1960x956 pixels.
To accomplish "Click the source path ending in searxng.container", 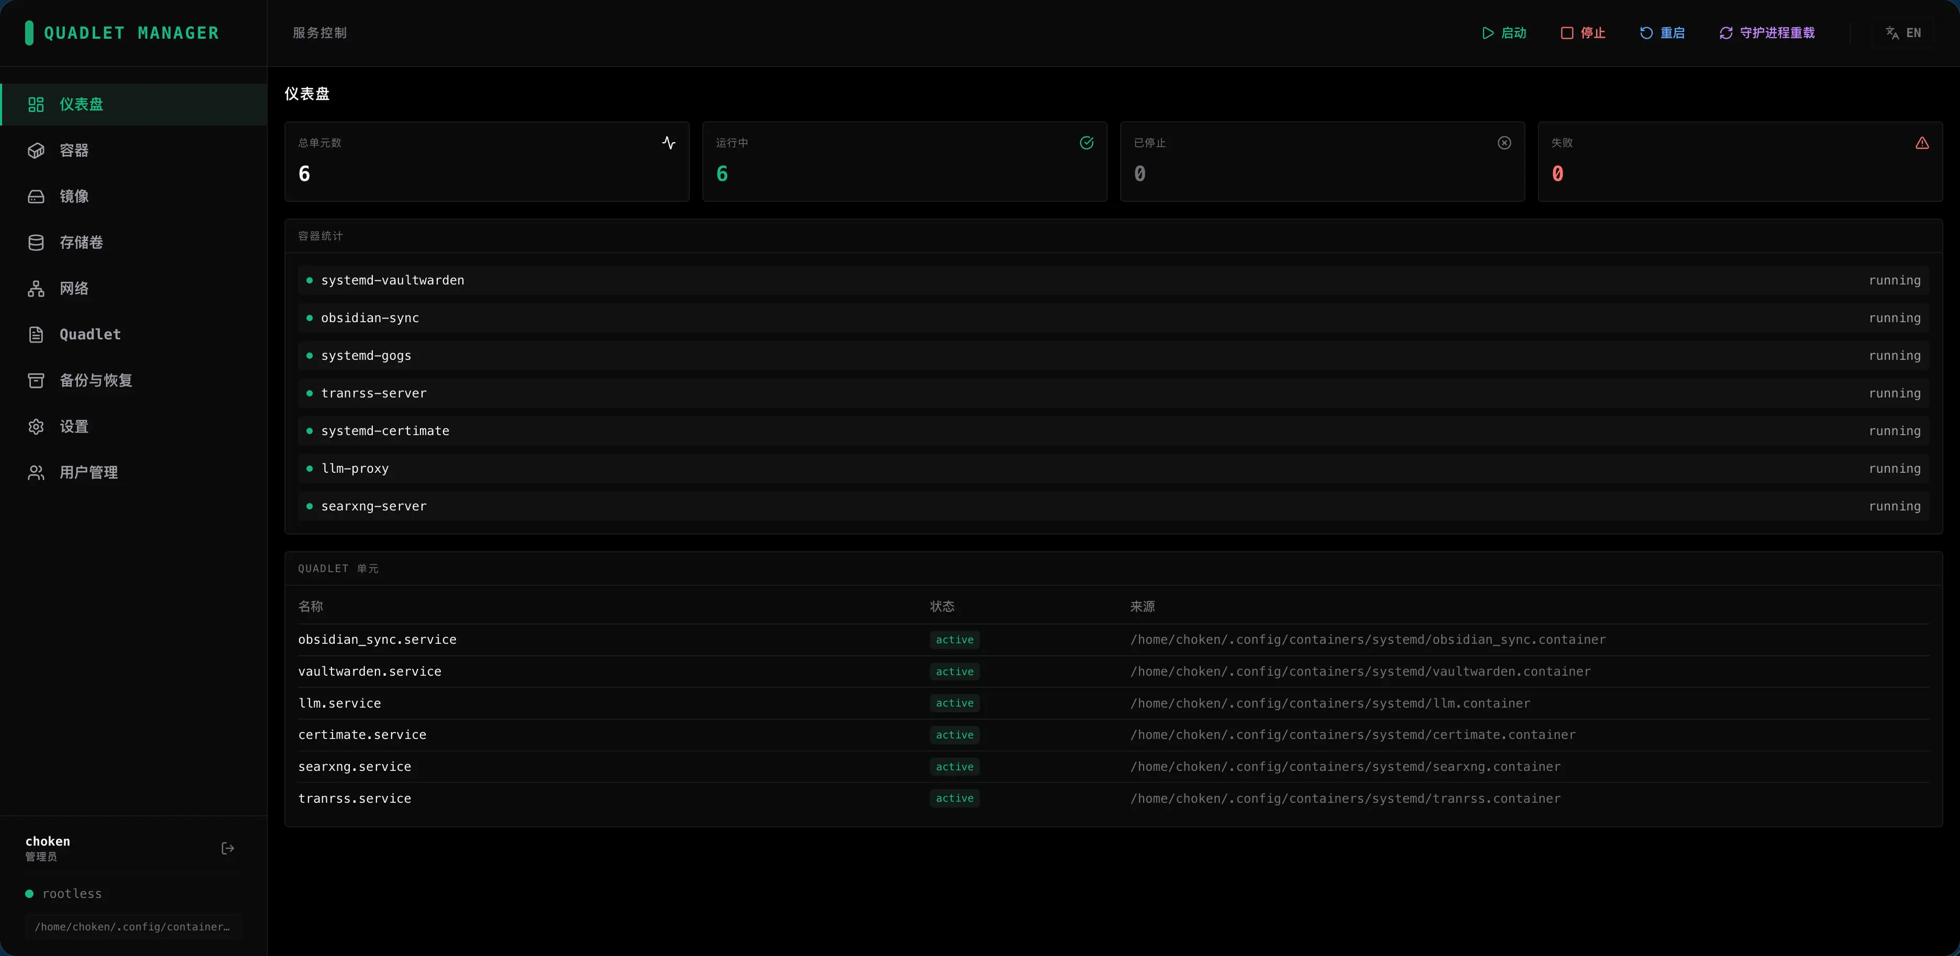I will 1345,767.
